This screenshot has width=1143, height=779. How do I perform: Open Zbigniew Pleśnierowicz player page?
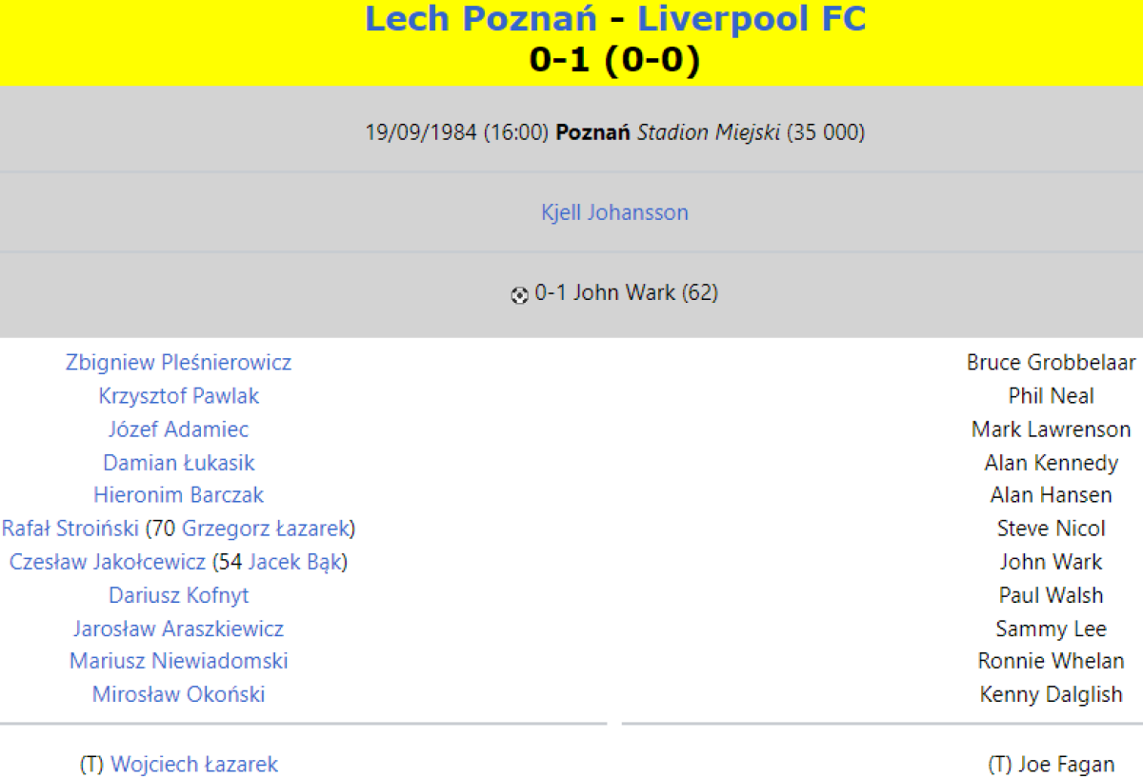point(178,363)
